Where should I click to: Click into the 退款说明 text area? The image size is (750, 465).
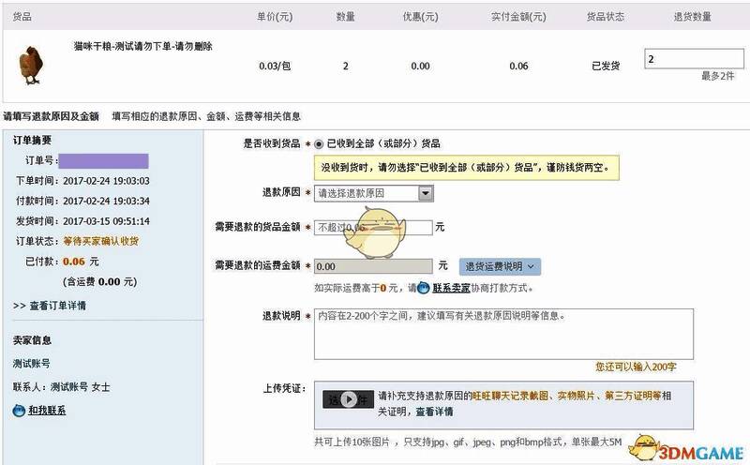[x=503, y=334]
